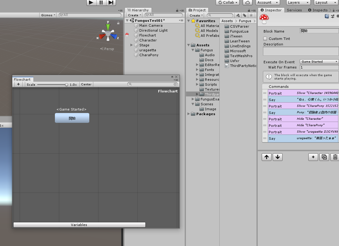
Task: Toggle the Hierarchy panel lock icon
Action: click(x=177, y=10)
